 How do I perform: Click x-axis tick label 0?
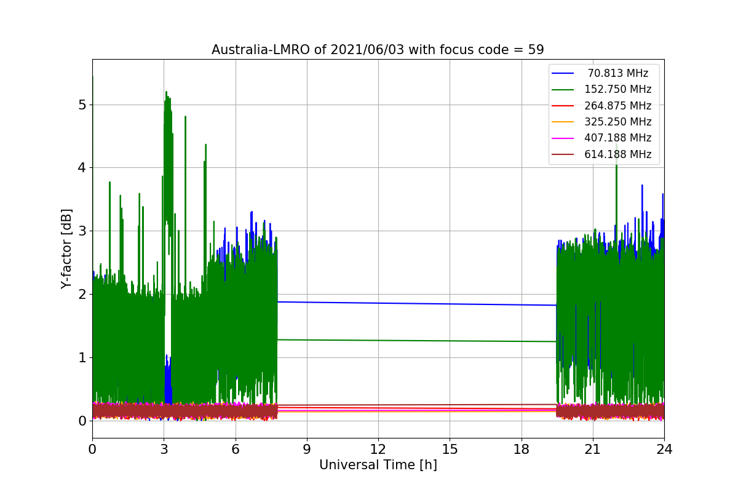click(x=92, y=449)
